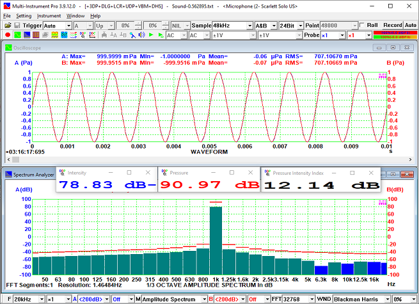Click the Record button
Image resolution: width=419 pixels, height=304 pixels.
coord(393,25)
